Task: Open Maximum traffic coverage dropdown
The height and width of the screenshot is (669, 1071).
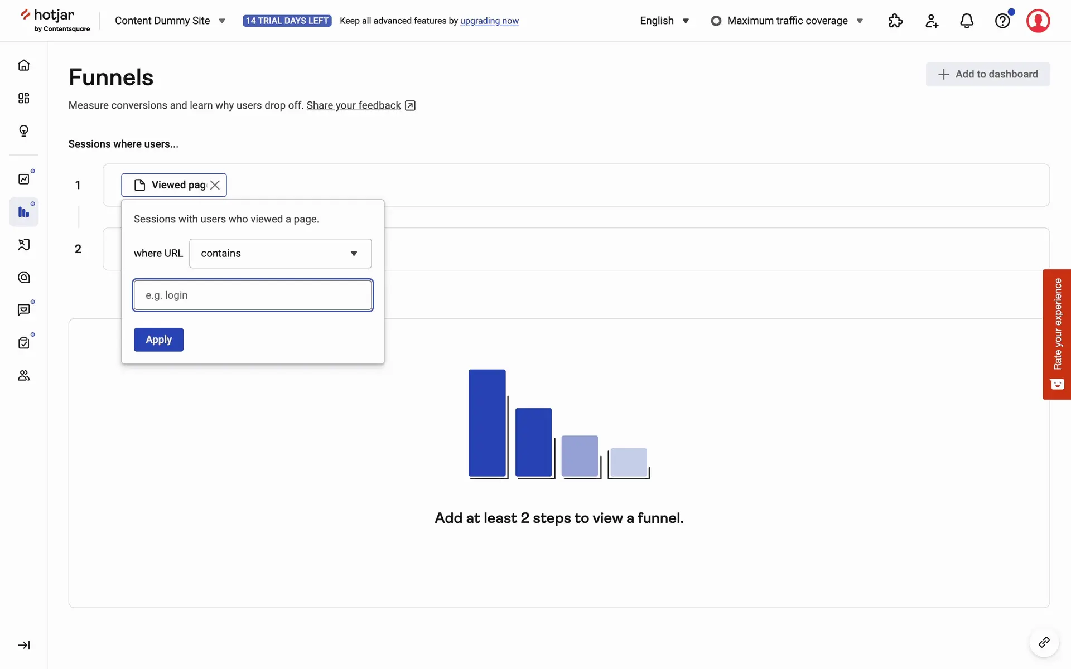Action: pos(787,21)
